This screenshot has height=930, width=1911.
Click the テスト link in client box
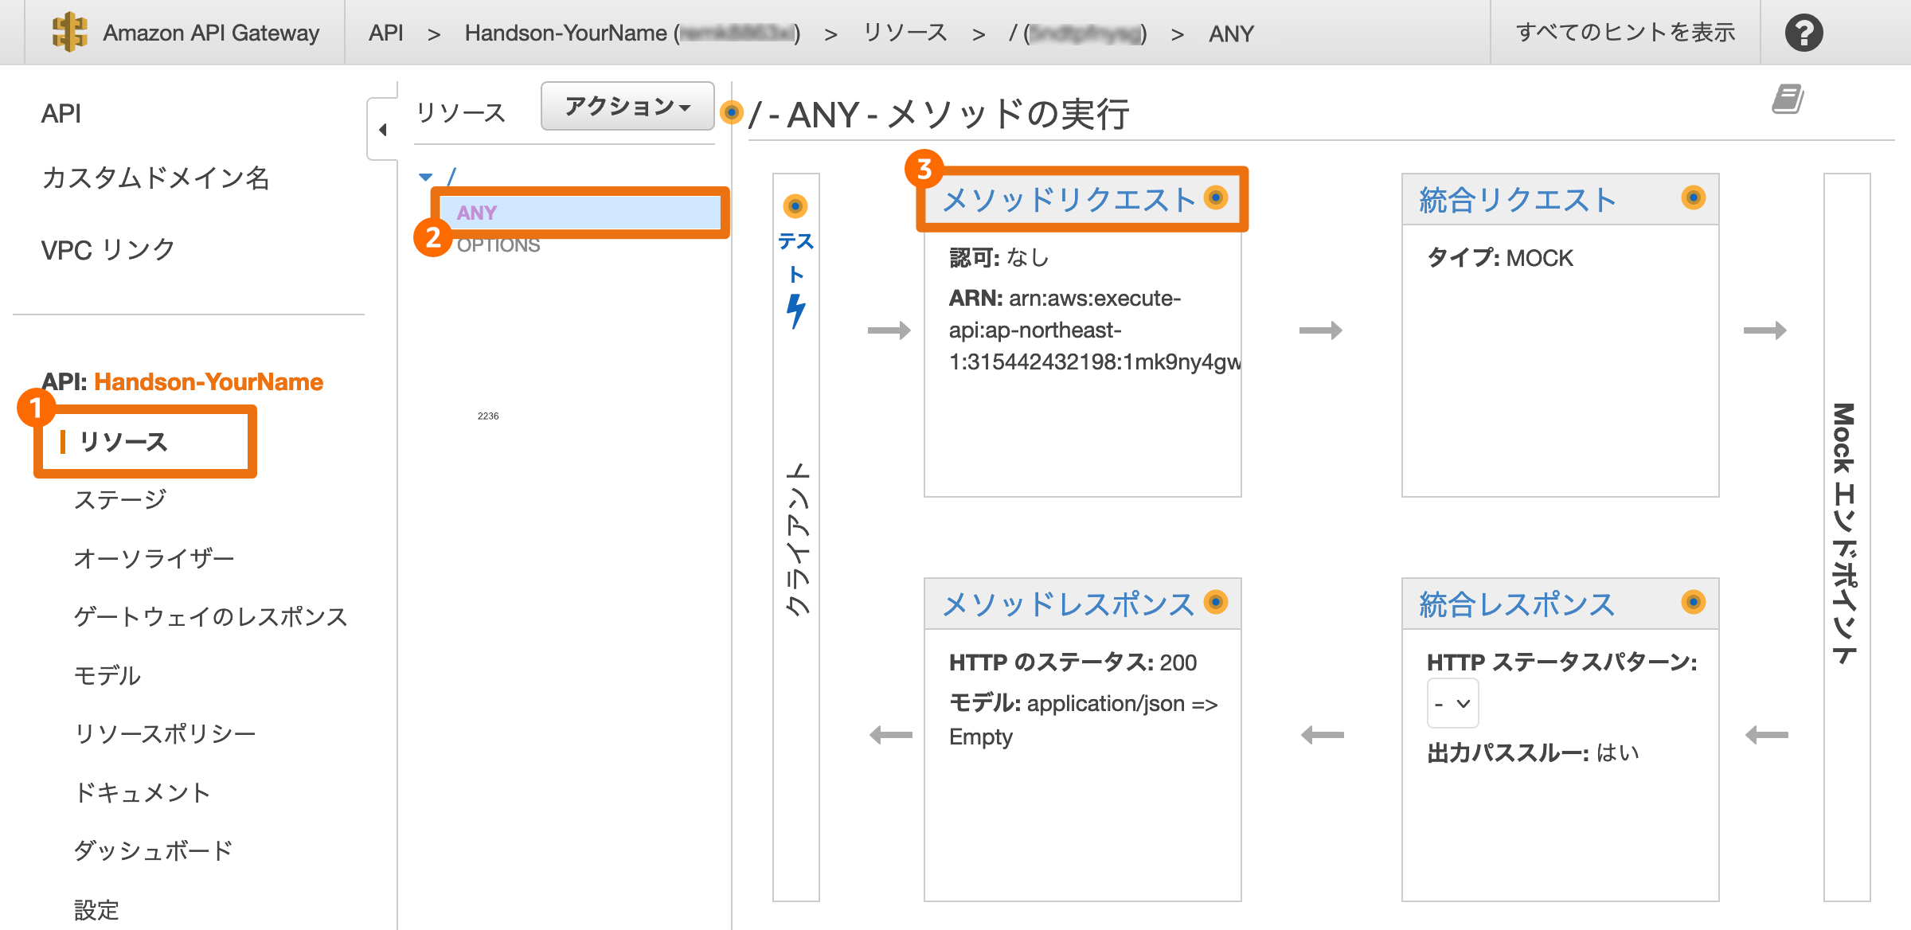point(795,256)
